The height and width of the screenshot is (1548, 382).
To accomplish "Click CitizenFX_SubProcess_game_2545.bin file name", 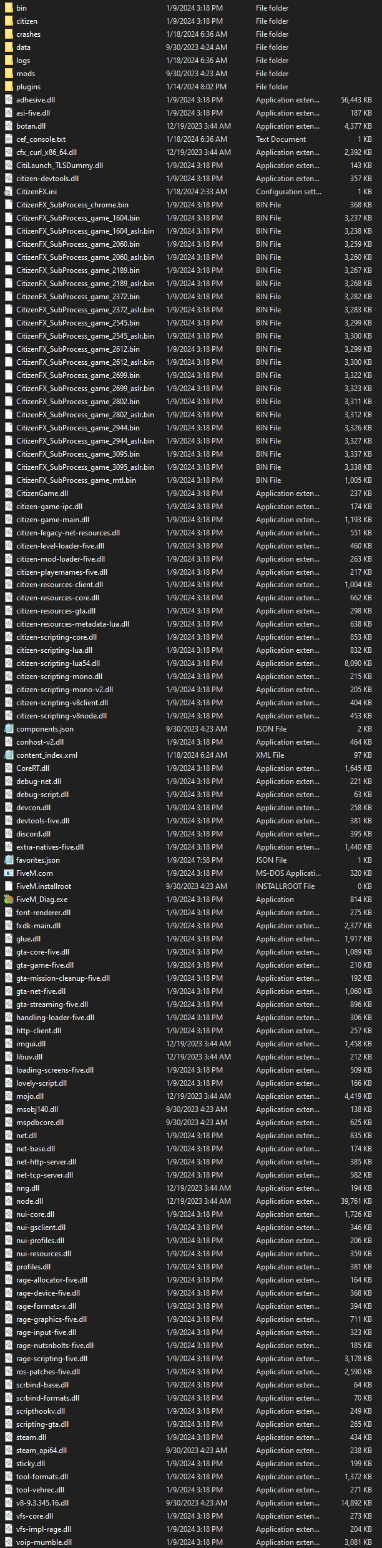I will click(78, 322).
